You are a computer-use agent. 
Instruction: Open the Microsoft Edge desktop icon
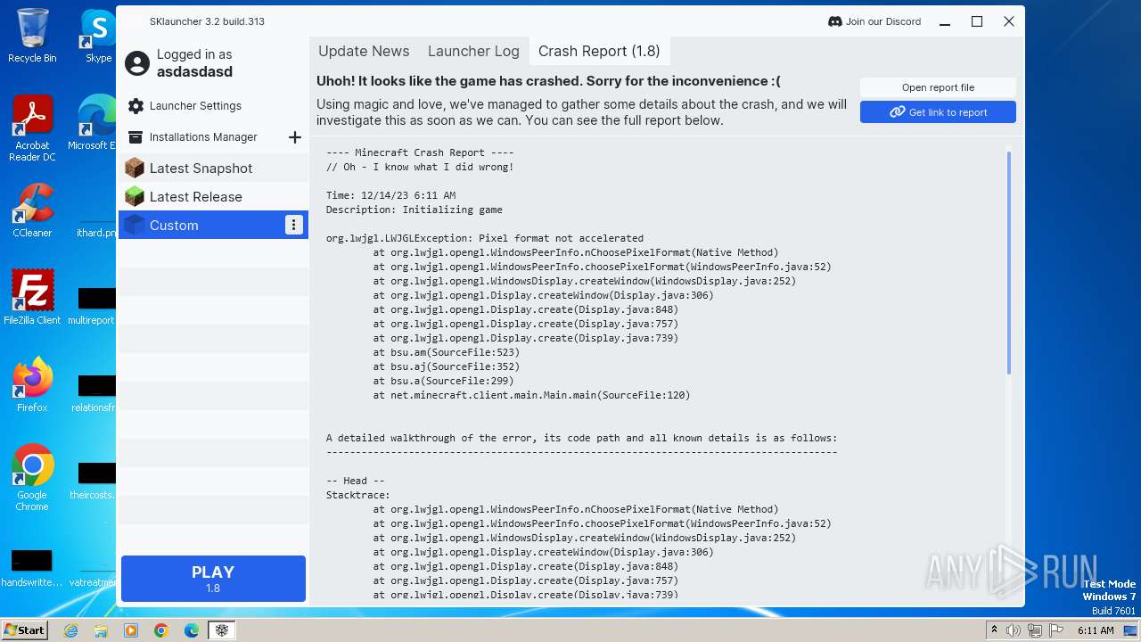(x=94, y=123)
